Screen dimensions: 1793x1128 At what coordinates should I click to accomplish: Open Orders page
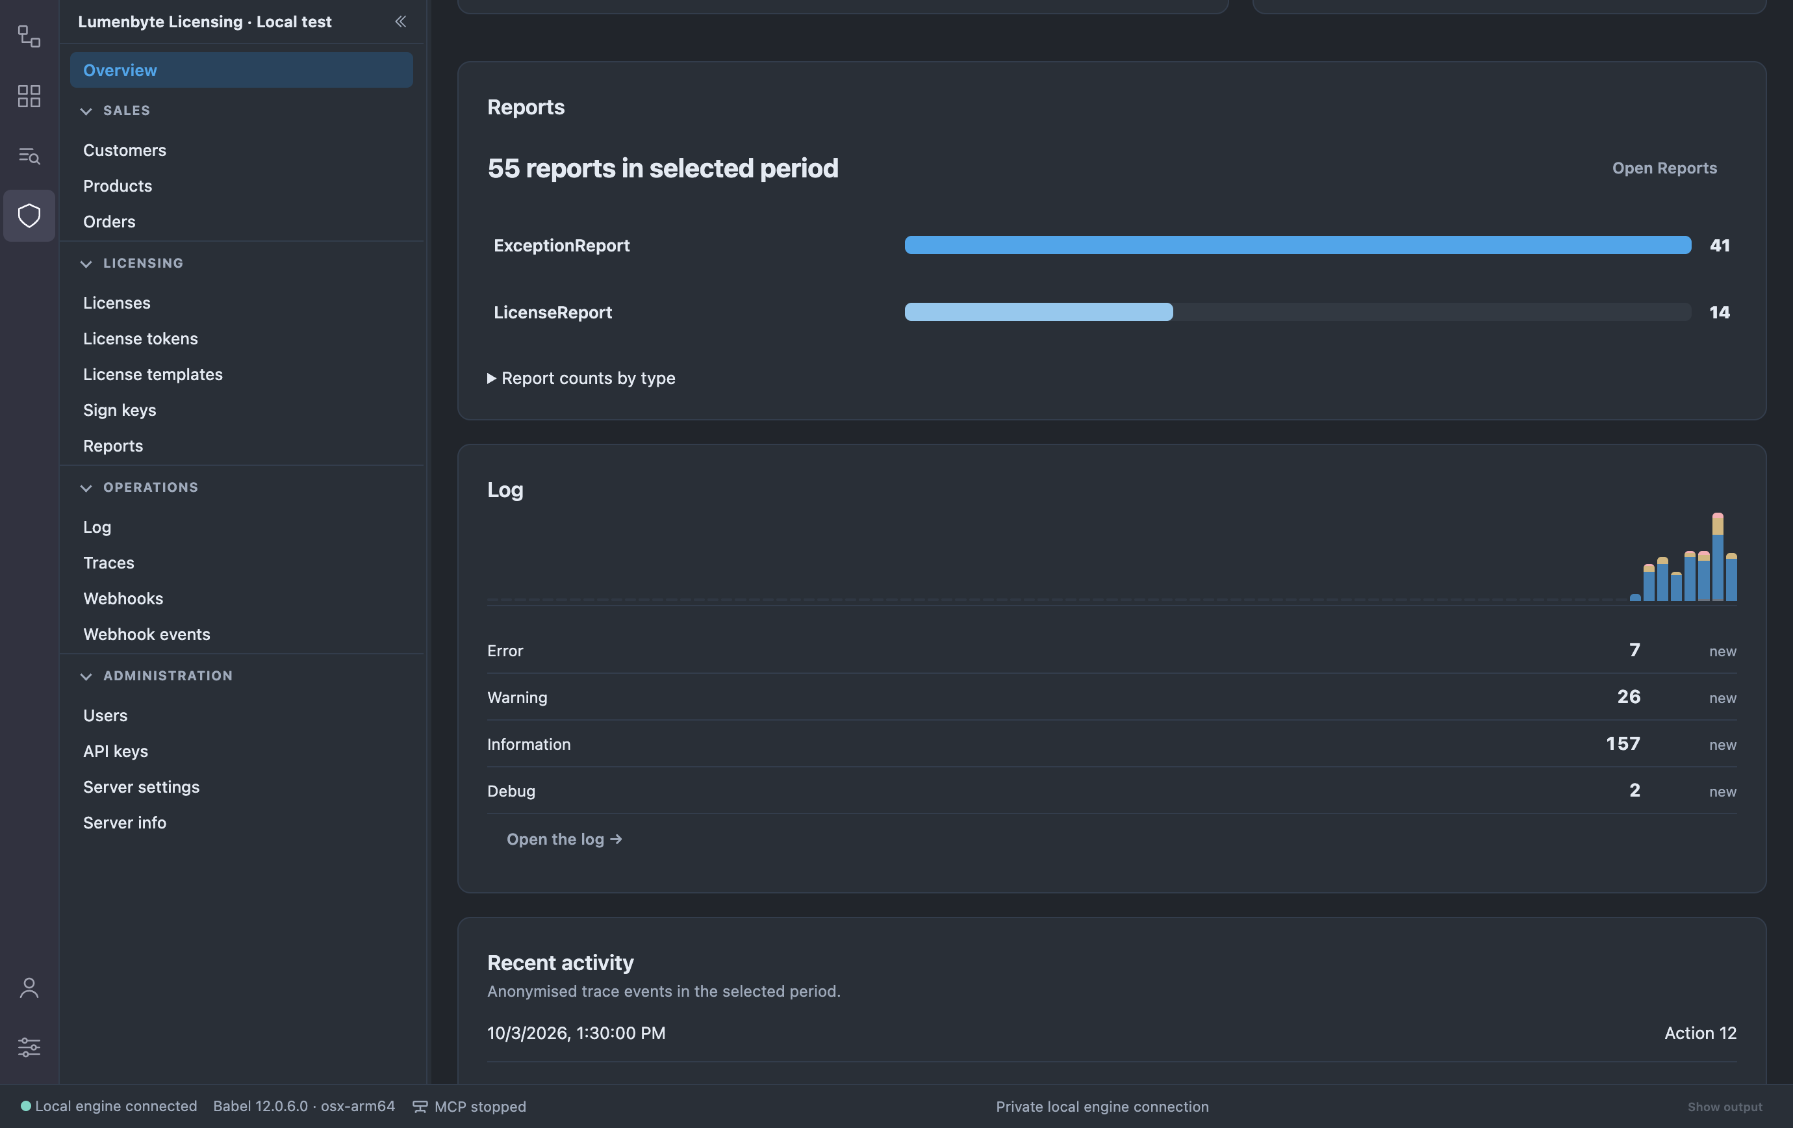(x=241, y=222)
